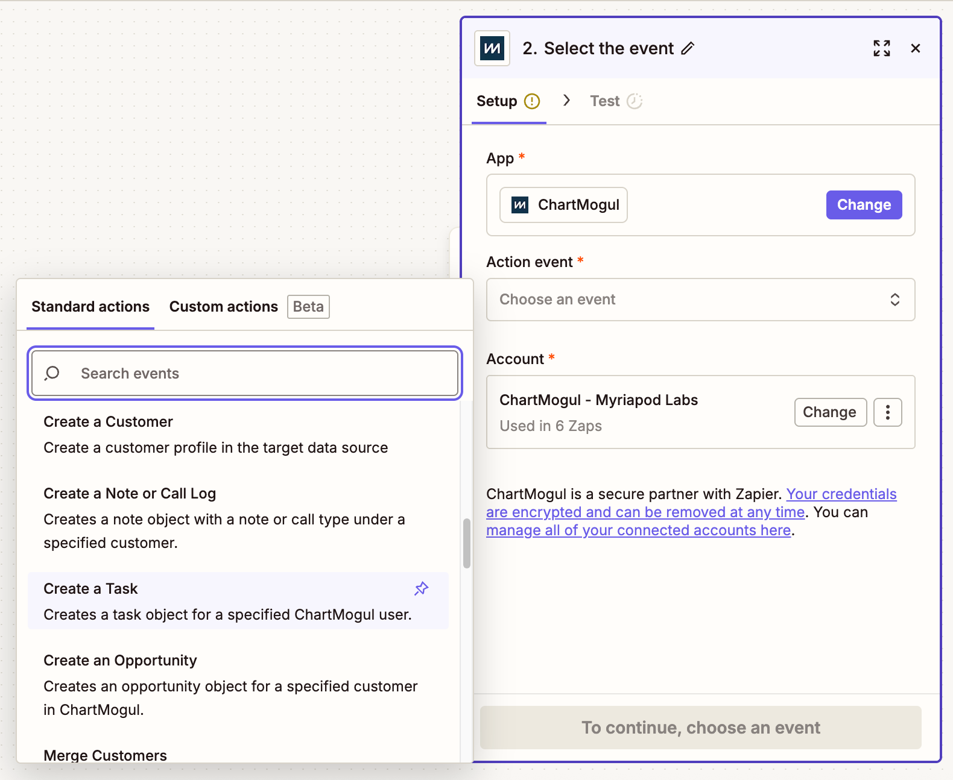Image resolution: width=953 pixels, height=780 pixels.
Task: Open the account three-dot options menu
Action: pos(888,412)
